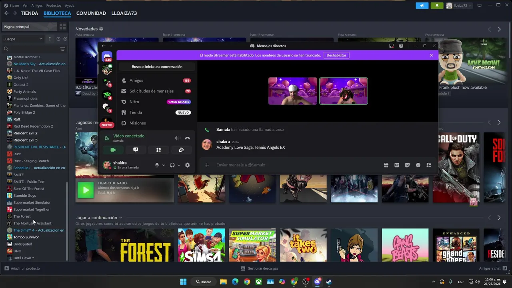This screenshot has height=288, width=512.
Task: Open Discord inbox icon
Action: (x=391, y=46)
